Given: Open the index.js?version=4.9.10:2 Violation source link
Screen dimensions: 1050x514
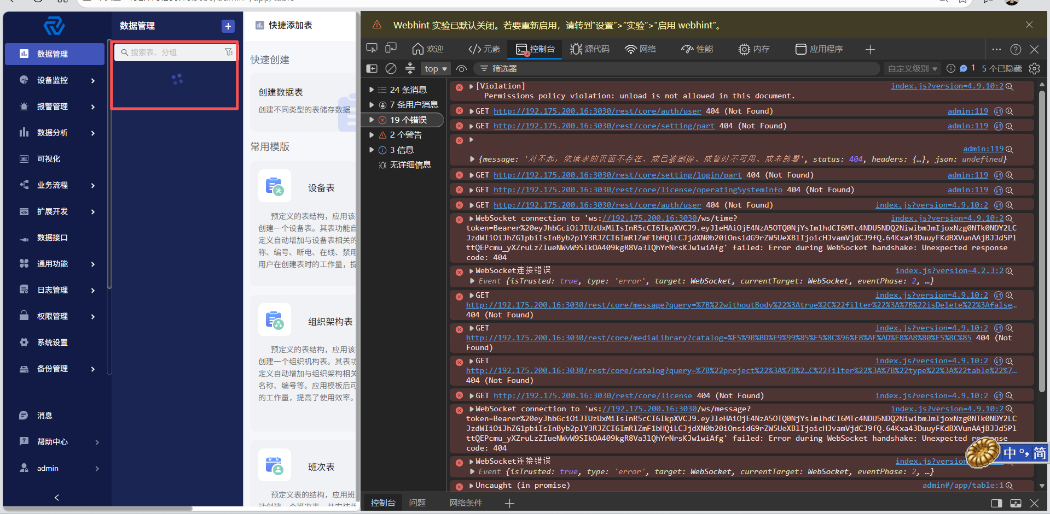Looking at the screenshot, I should pyautogui.click(x=947, y=86).
